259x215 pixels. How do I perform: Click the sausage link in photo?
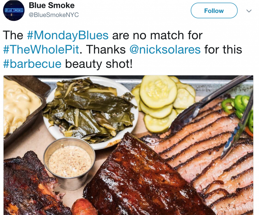click(84, 207)
